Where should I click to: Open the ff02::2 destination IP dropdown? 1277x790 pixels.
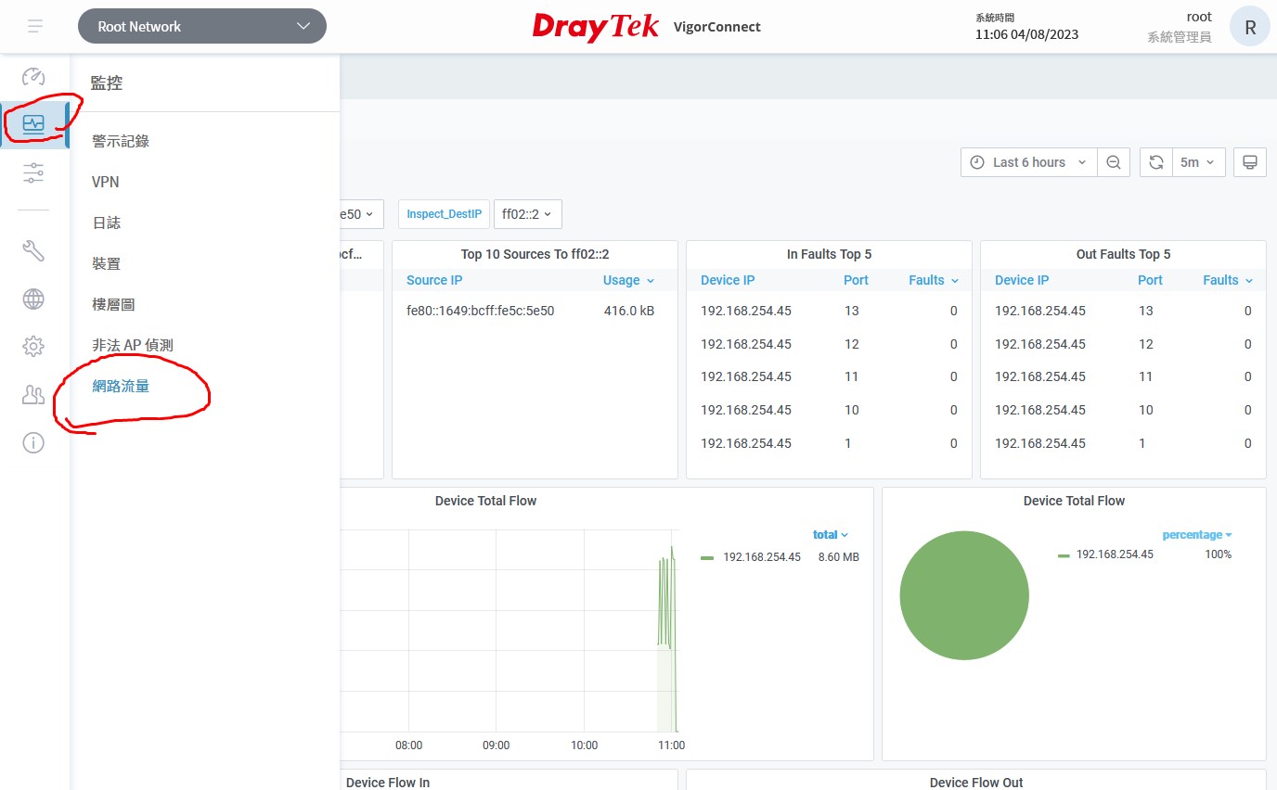point(527,214)
